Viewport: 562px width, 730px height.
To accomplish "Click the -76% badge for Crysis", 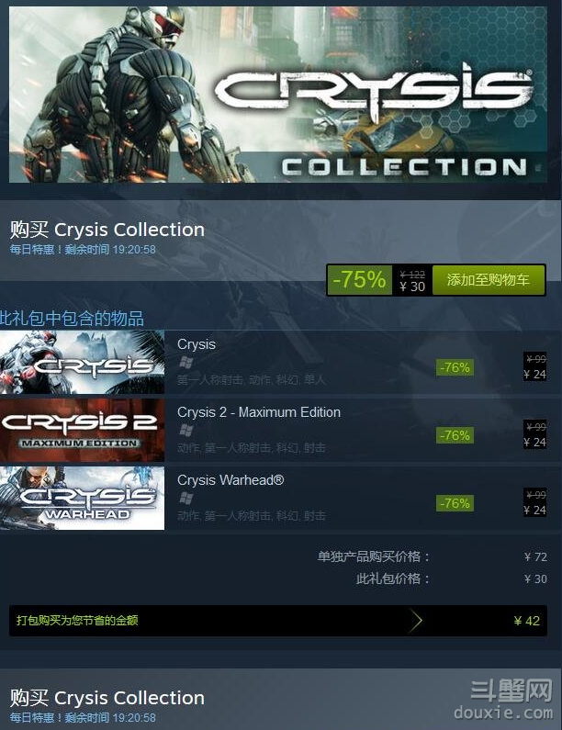I will point(455,367).
